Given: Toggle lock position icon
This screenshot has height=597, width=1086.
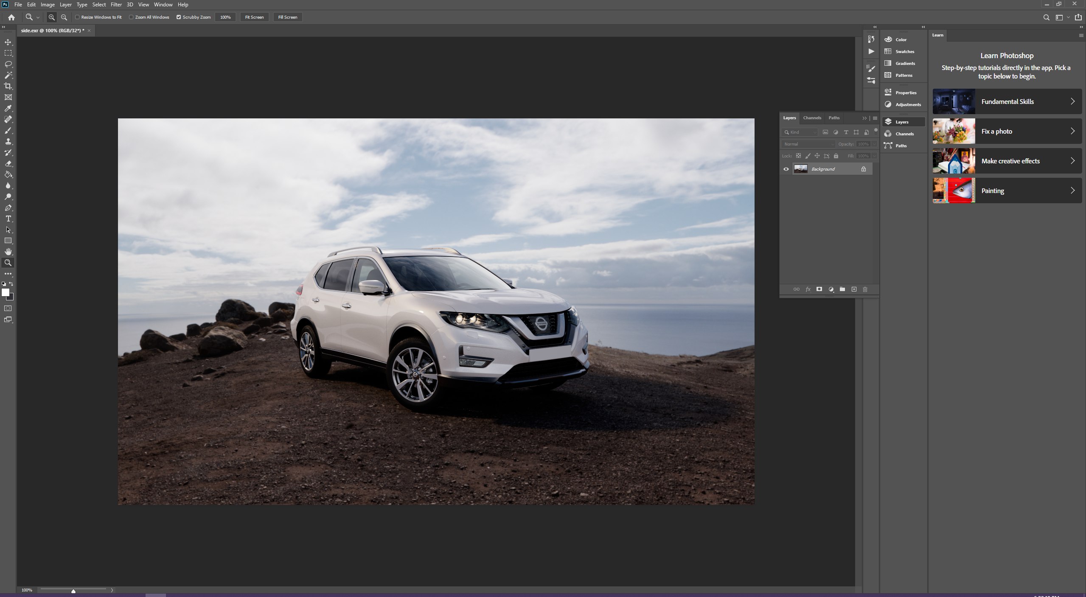Looking at the screenshot, I should click(x=817, y=156).
